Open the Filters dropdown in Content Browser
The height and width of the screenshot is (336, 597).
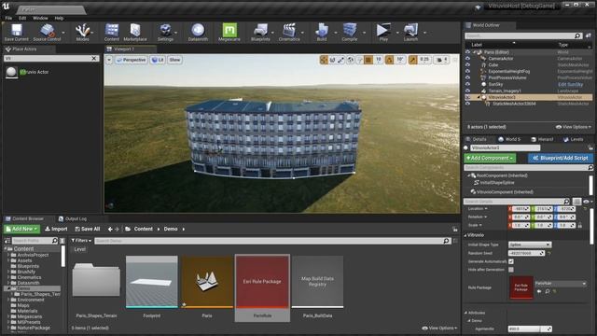[x=81, y=241]
